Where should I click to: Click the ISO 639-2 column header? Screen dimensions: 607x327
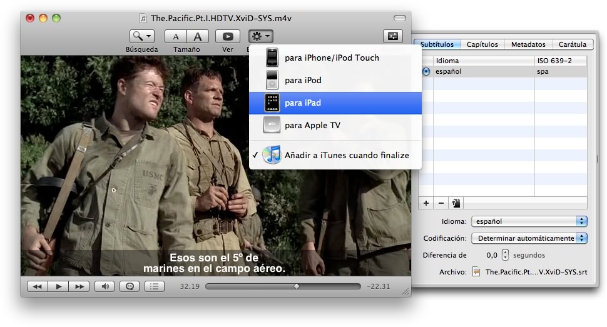pos(561,61)
